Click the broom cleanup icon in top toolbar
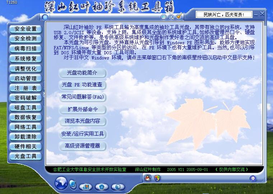The height and width of the screenshot is (194, 273). coord(179,17)
